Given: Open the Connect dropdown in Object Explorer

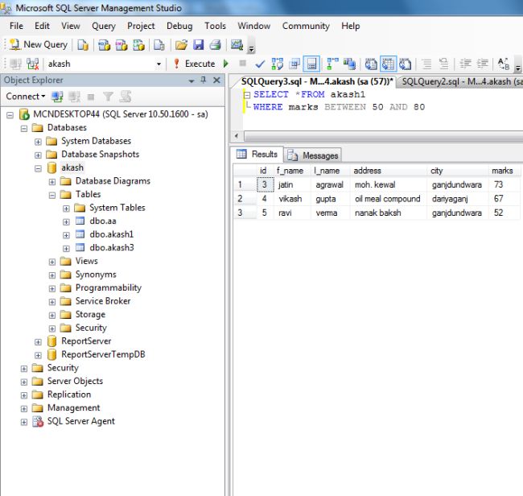Looking at the screenshot, I should (26, 97).
